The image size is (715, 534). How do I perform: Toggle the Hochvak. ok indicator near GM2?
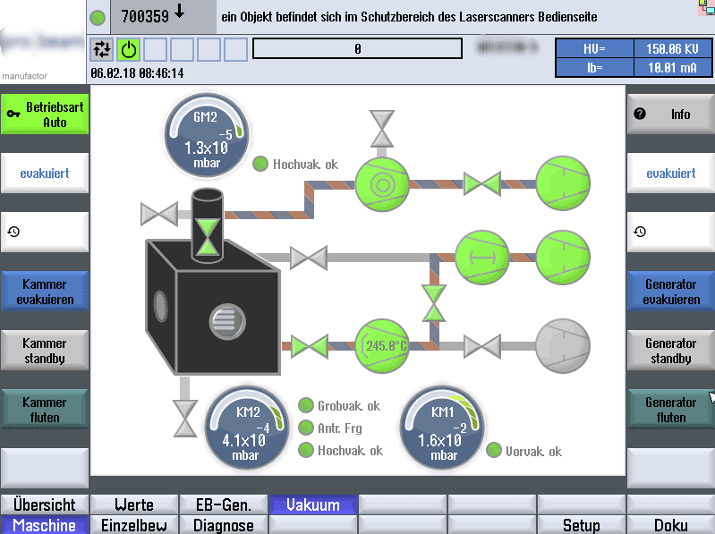[x=260, y=164]
